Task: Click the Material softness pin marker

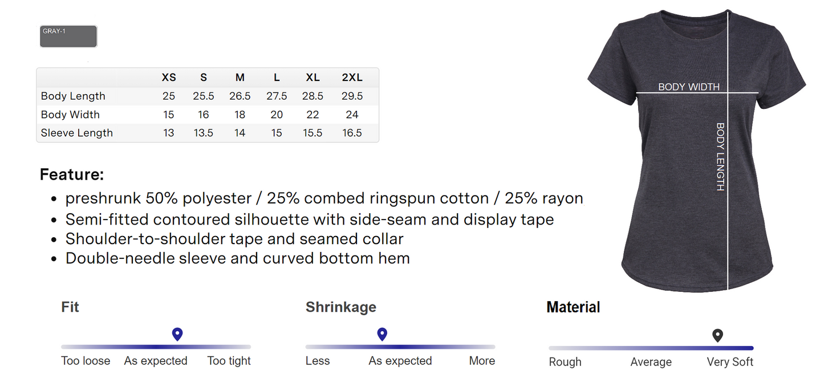Action: point(717,335)
